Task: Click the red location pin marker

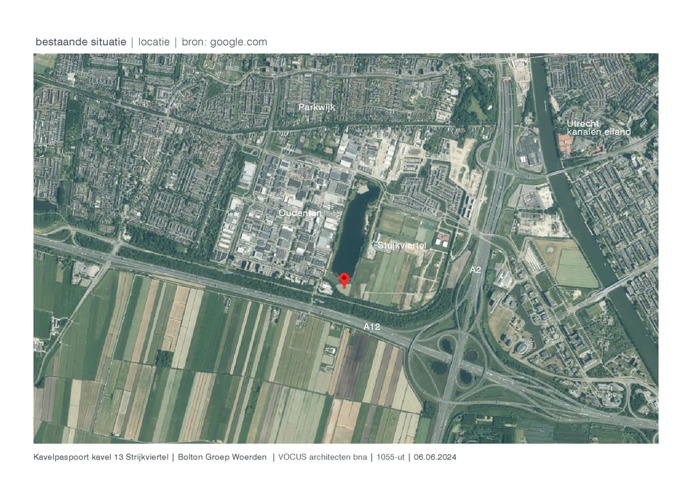Action: 344,280
